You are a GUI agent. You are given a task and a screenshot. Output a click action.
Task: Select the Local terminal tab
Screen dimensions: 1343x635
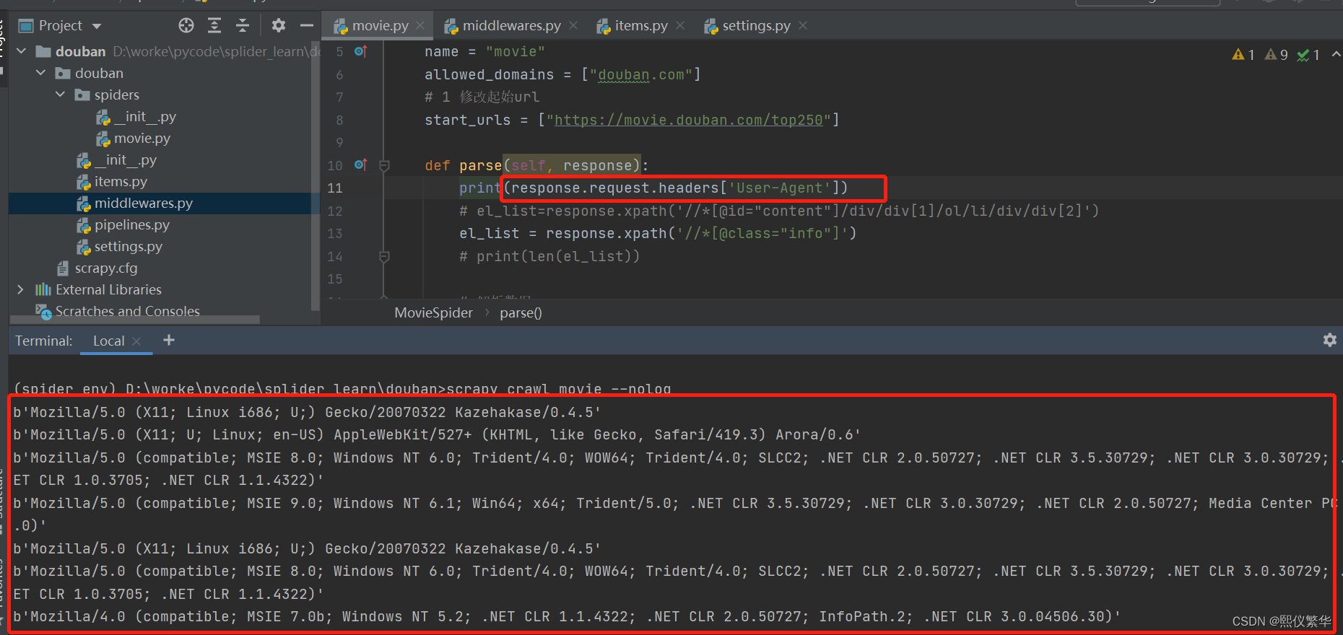tap(109, 341)
